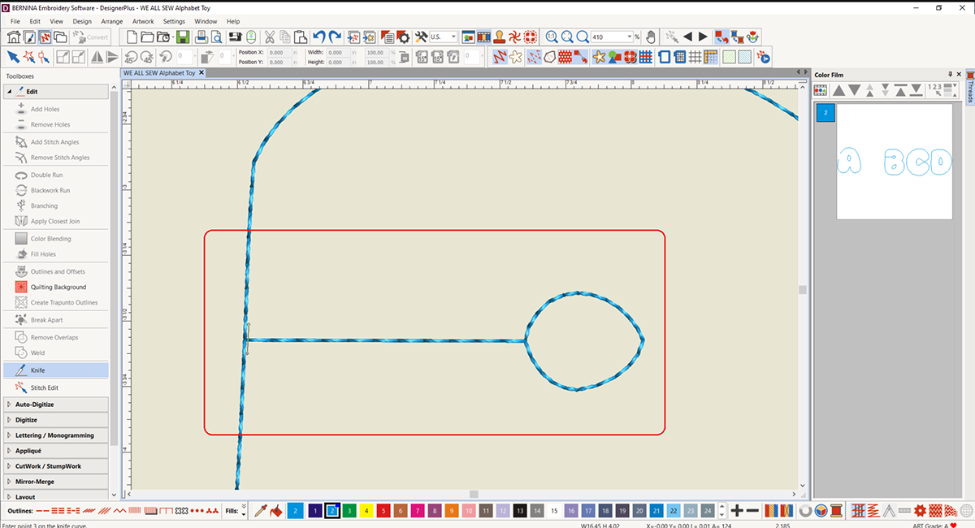Click the Redo arrow icon

pos(335,37)
